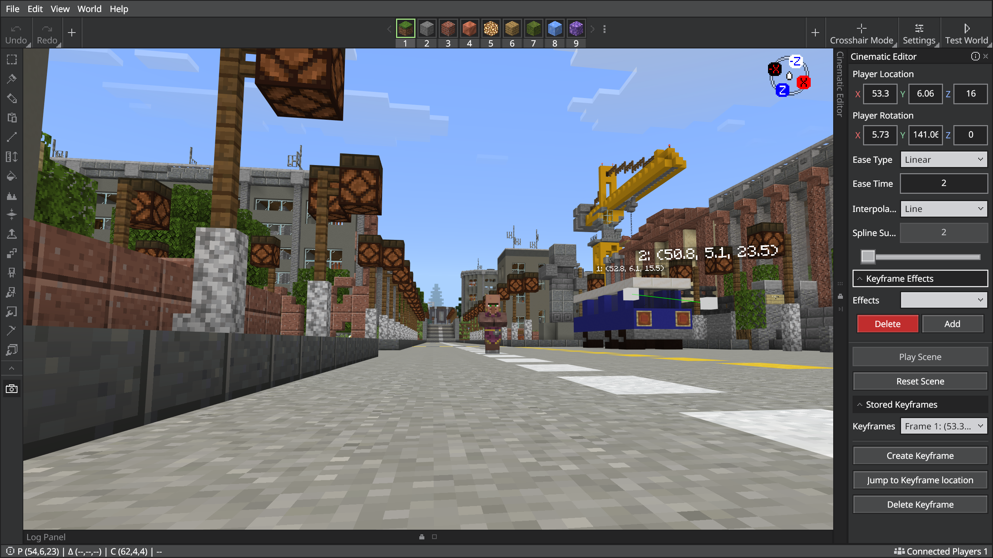Open the Edit menu
The width and height of the screenshot is (993, 558).
(35, 9)
